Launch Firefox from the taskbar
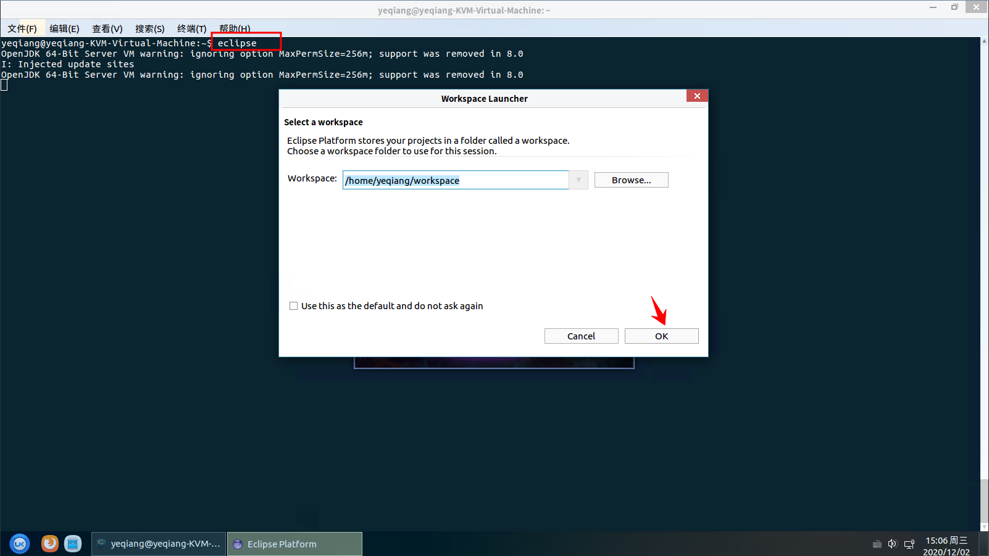 pyautogui.click(x=50, y=544)
